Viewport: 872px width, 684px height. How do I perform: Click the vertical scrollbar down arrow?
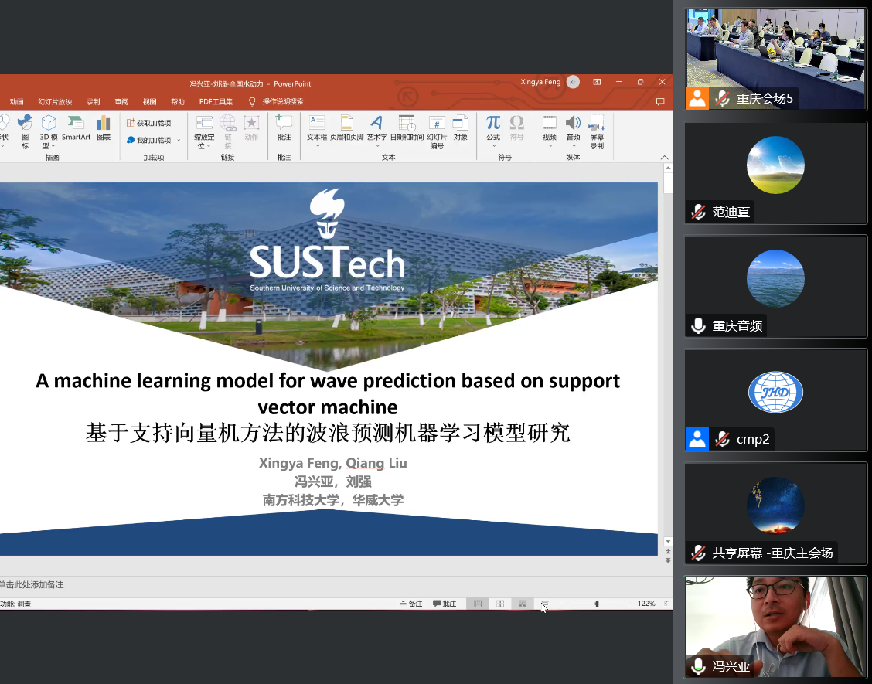coord(668,541)
